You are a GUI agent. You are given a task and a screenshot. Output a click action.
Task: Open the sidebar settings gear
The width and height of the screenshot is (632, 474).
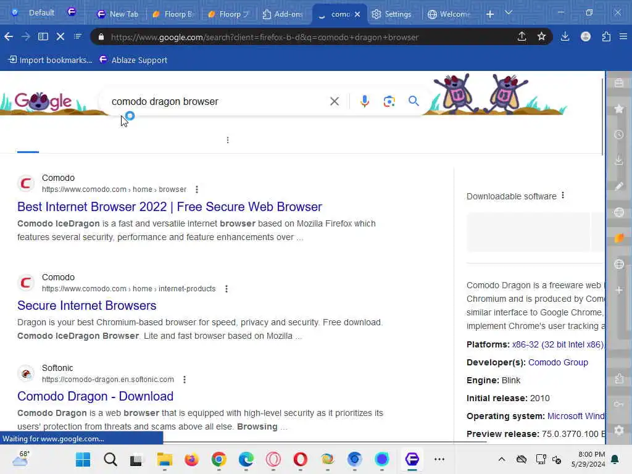619,430
